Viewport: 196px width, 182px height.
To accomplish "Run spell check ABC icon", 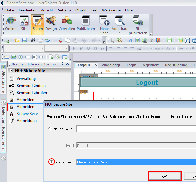I will [x=48, y=40].
